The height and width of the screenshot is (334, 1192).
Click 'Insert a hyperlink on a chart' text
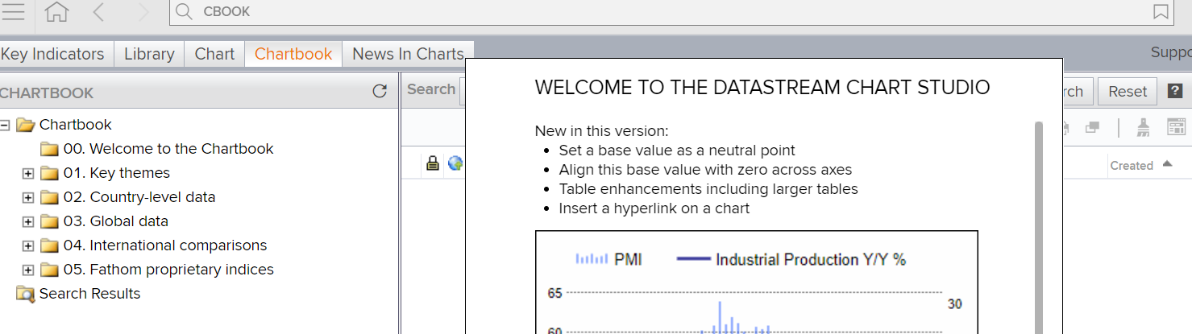pyautogui.click(x=654, y=208)
